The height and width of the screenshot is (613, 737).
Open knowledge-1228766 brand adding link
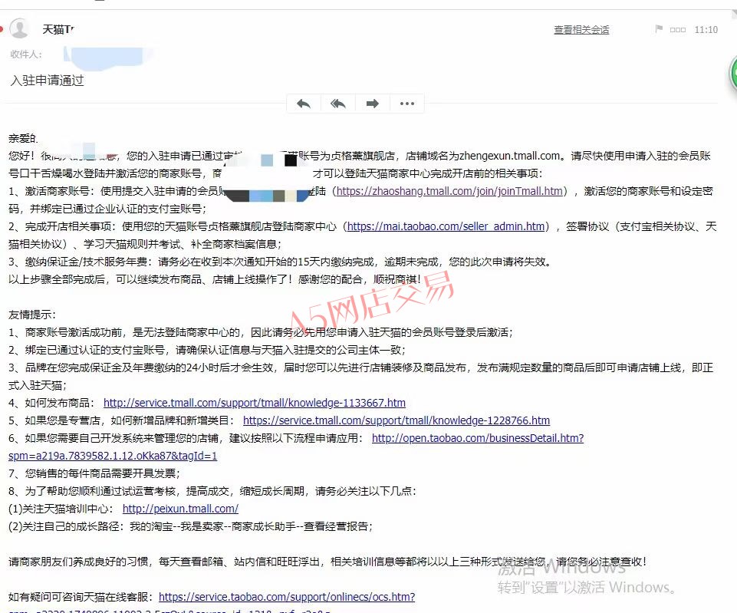coord(396,420)
